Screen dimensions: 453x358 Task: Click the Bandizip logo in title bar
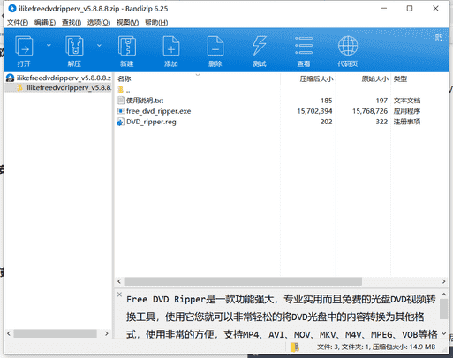[x=12, y=9]
